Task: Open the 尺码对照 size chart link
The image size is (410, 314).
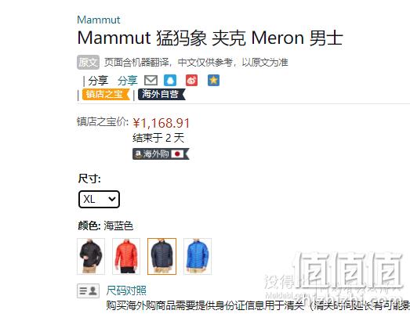Action: [x=126, y=291]
